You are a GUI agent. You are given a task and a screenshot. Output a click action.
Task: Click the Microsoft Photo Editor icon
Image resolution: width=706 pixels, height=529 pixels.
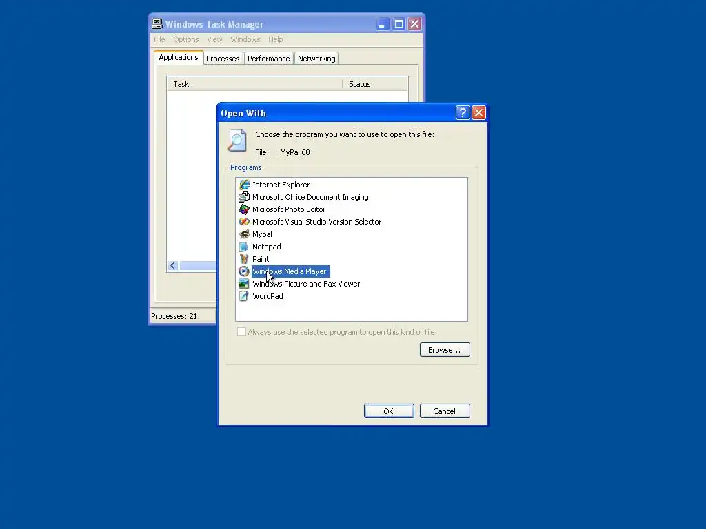(244, 209)
